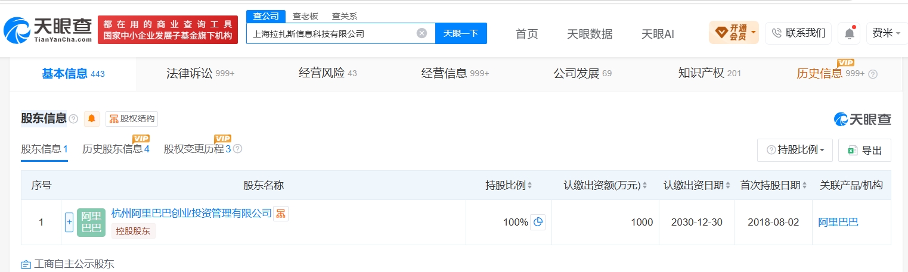This screenshot has width=908, height=272.
Task: Click the pie chart icon beside 100%
Action: click(x=538, y=222)
